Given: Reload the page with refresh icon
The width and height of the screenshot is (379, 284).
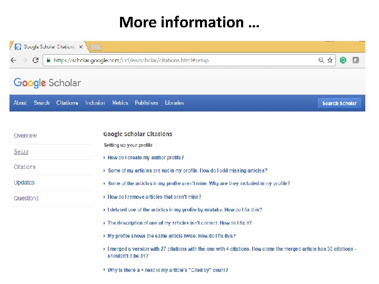Looking at the screenshot, I should pos(36,60).
